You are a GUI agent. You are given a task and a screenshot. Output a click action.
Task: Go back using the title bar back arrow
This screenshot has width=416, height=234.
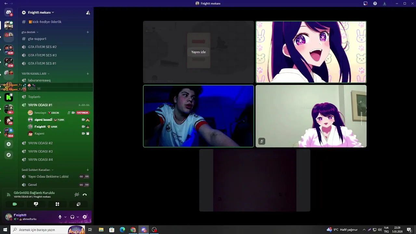point(6,4)
